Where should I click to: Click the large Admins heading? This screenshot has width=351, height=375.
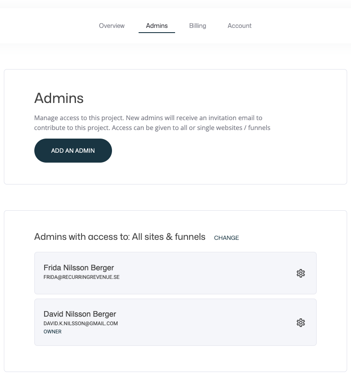[x=59, y=98]
